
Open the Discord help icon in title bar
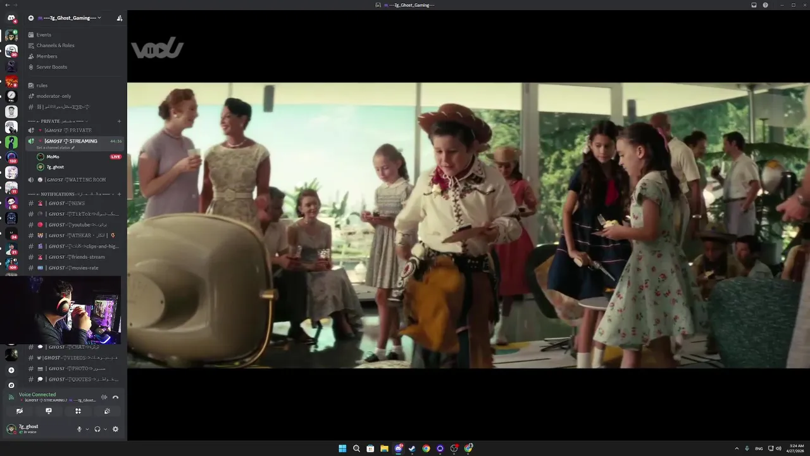(765, 5)
